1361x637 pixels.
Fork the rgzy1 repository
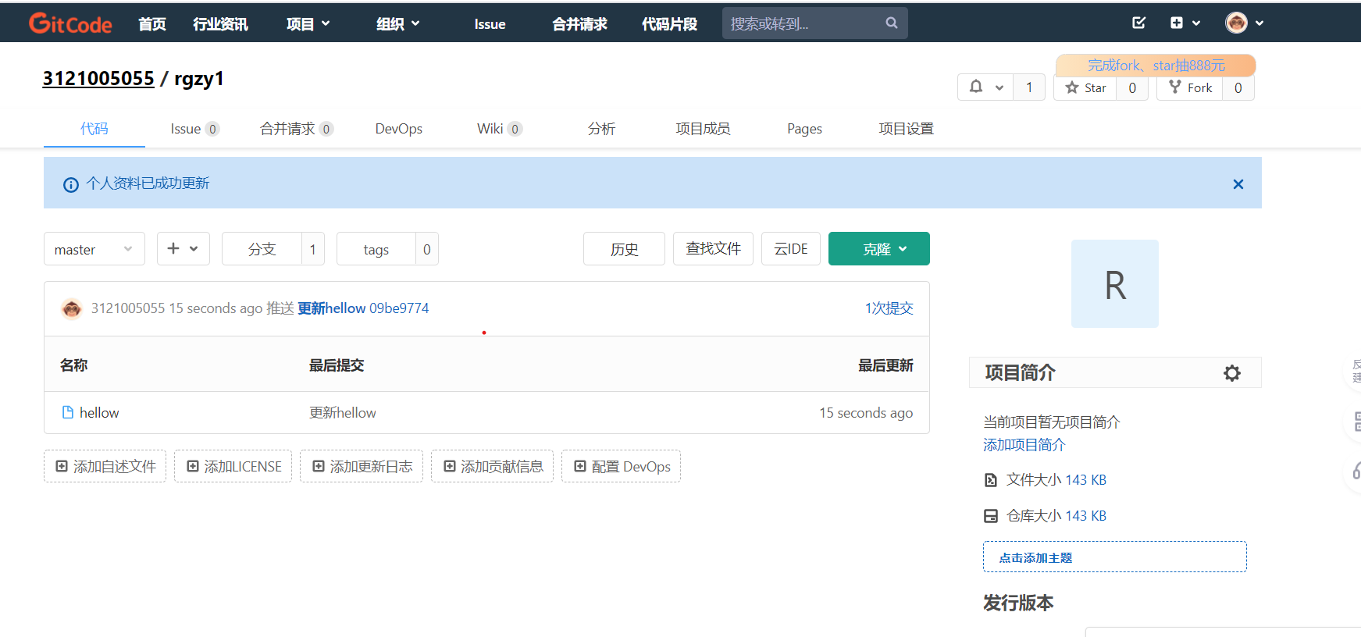(1190, 87)
